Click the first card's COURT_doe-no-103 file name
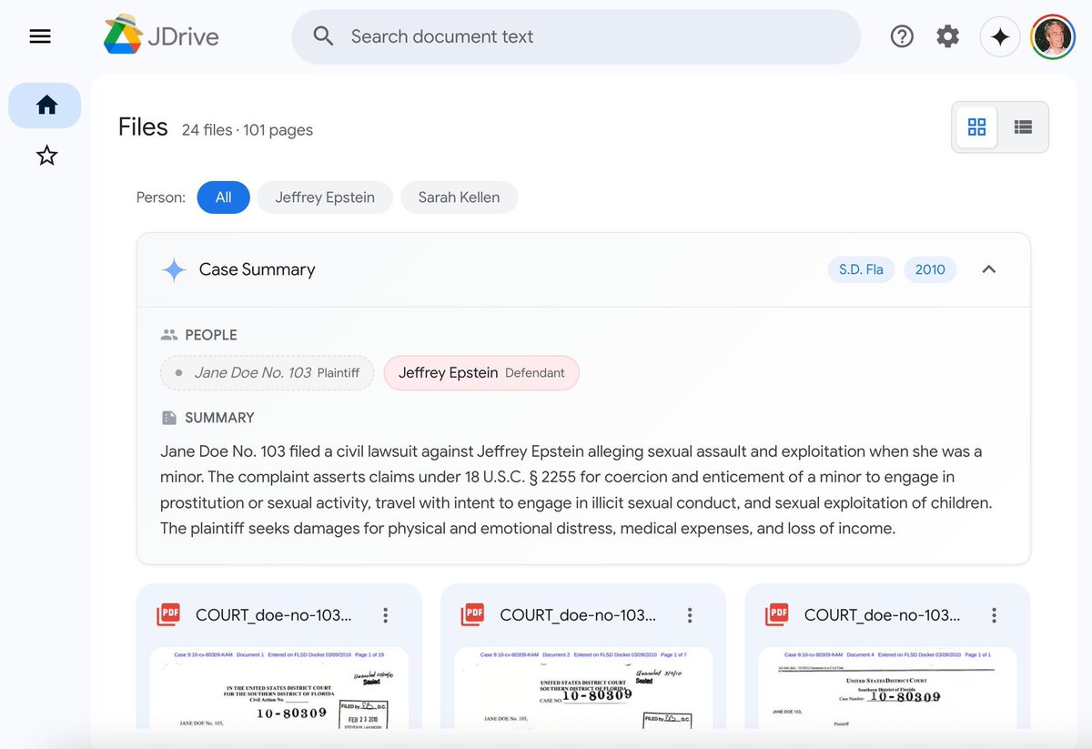Screen dimensions: 1092x749 coord(274,615)
